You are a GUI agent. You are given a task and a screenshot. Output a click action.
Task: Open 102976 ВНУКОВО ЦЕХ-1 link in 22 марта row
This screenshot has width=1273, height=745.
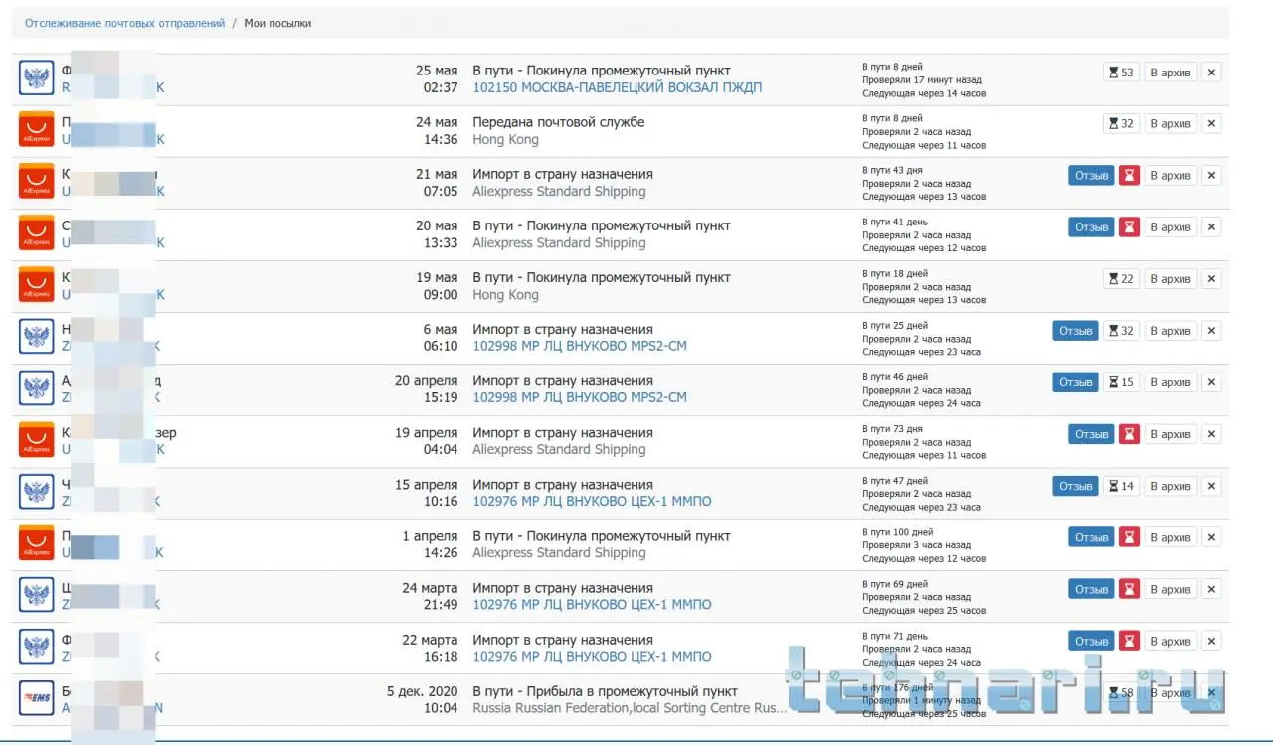[x=592, y=656]
